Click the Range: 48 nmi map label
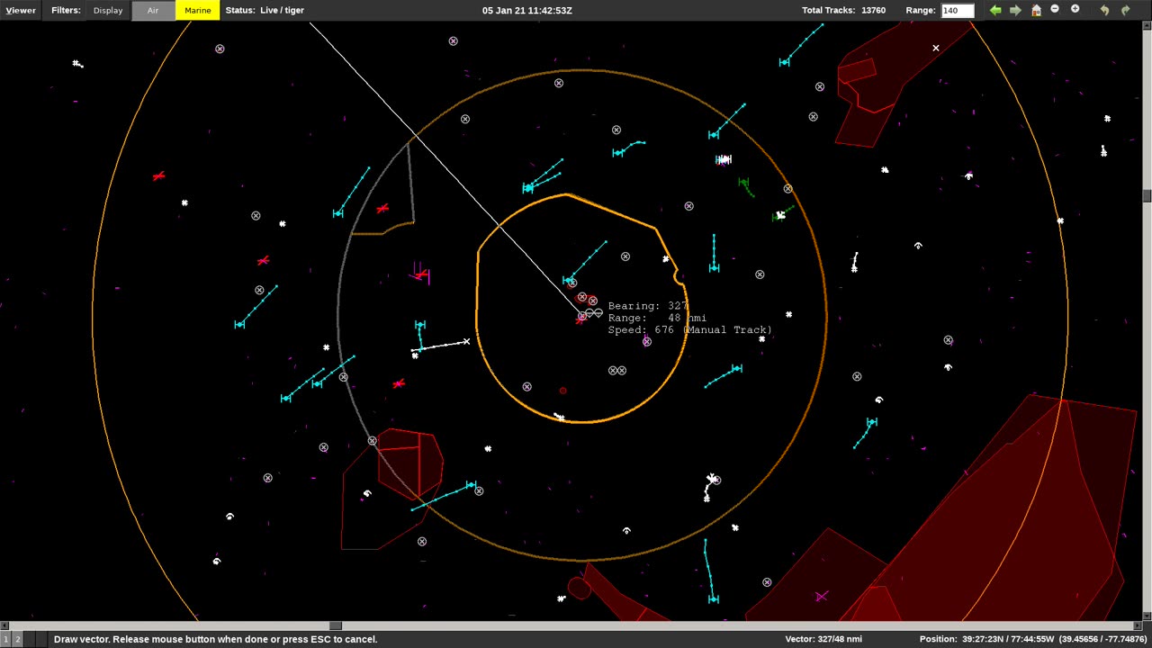Screen dimensions: 1152x648 tap(657, 318)
